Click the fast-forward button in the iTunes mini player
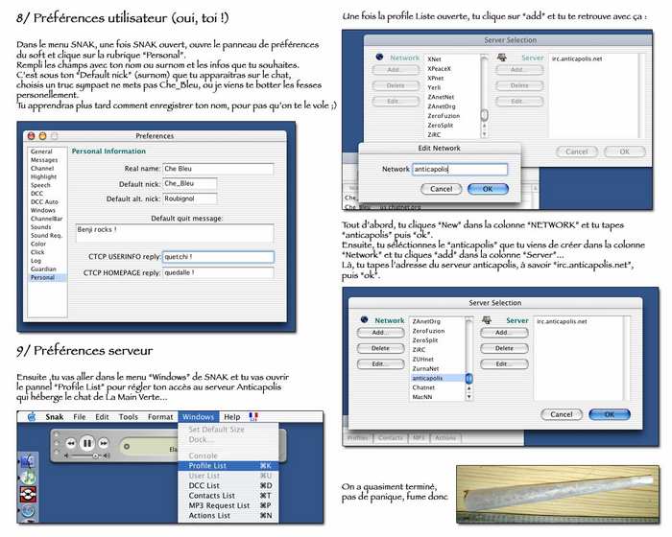 click(104, 443)
